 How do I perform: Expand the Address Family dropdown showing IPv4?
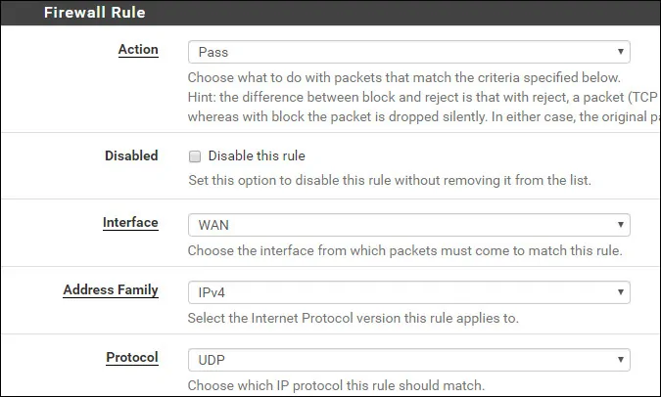point(407,292)
